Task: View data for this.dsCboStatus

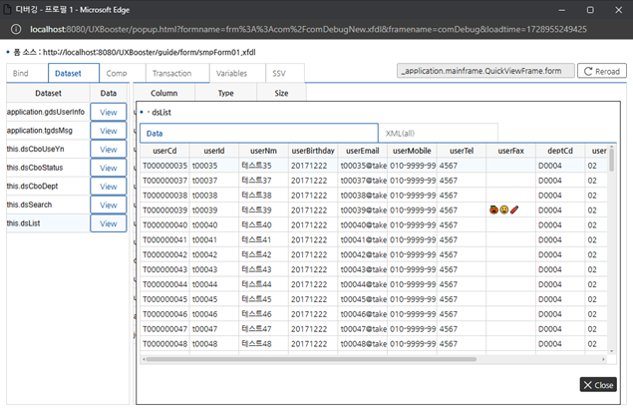Action: click(109, 168)
